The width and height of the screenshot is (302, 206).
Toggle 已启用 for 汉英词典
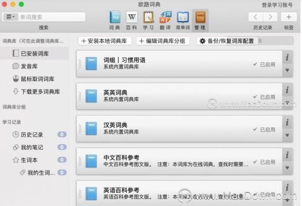(x=264, y=129)
